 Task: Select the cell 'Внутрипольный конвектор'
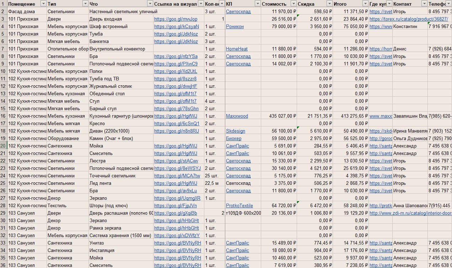pos(121,49)
